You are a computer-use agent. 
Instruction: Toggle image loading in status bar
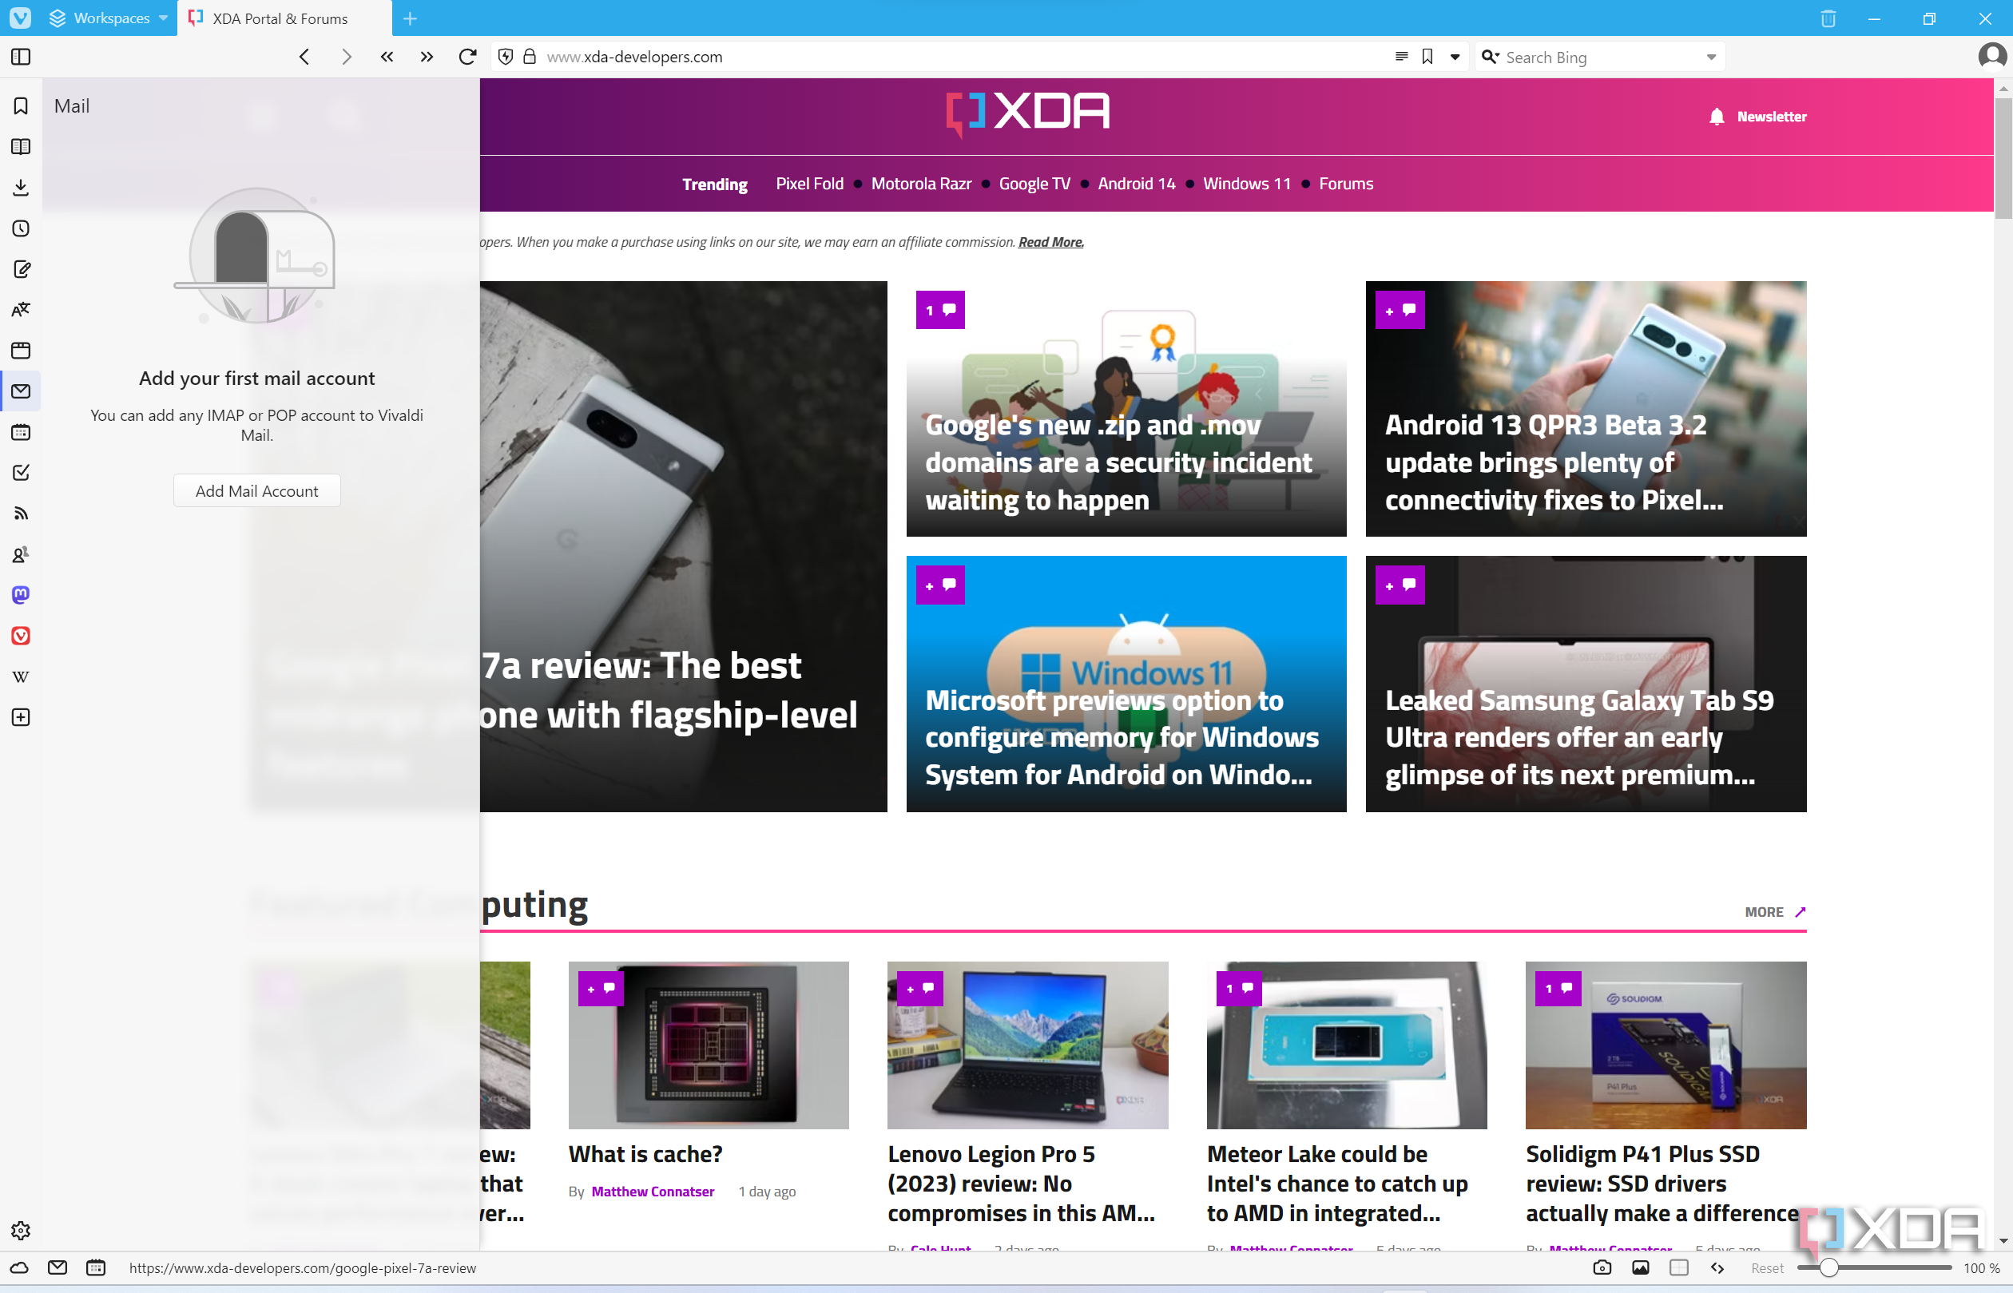(1640, 1267)
